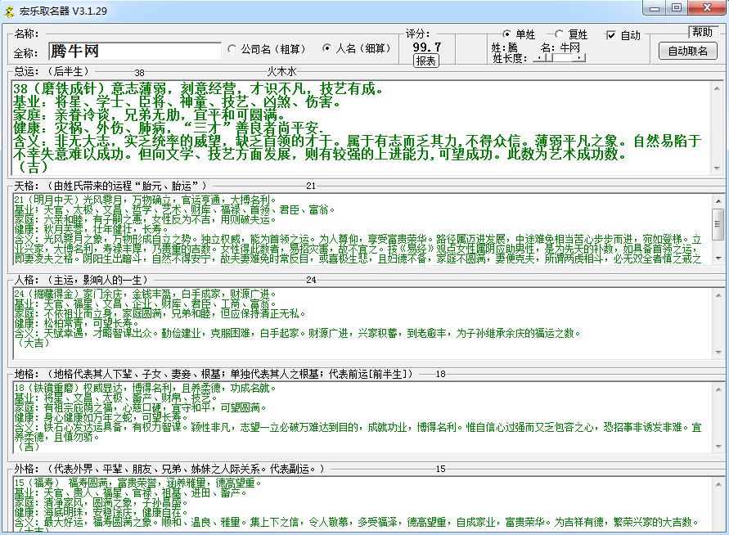
Task: Open the 帮助 help button
Action: point(702,32)
